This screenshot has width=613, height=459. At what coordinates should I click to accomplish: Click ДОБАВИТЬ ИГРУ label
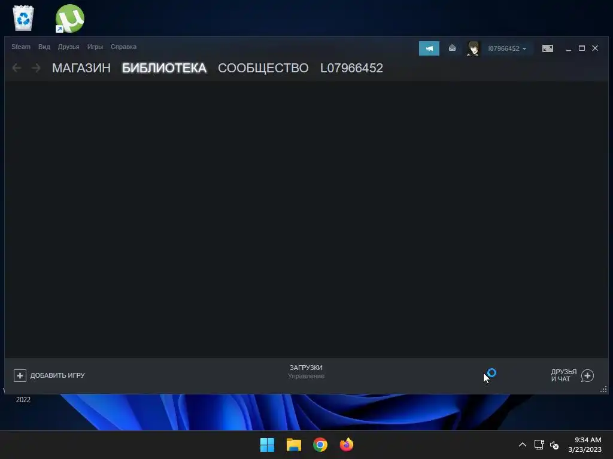(x=57, y=375)
